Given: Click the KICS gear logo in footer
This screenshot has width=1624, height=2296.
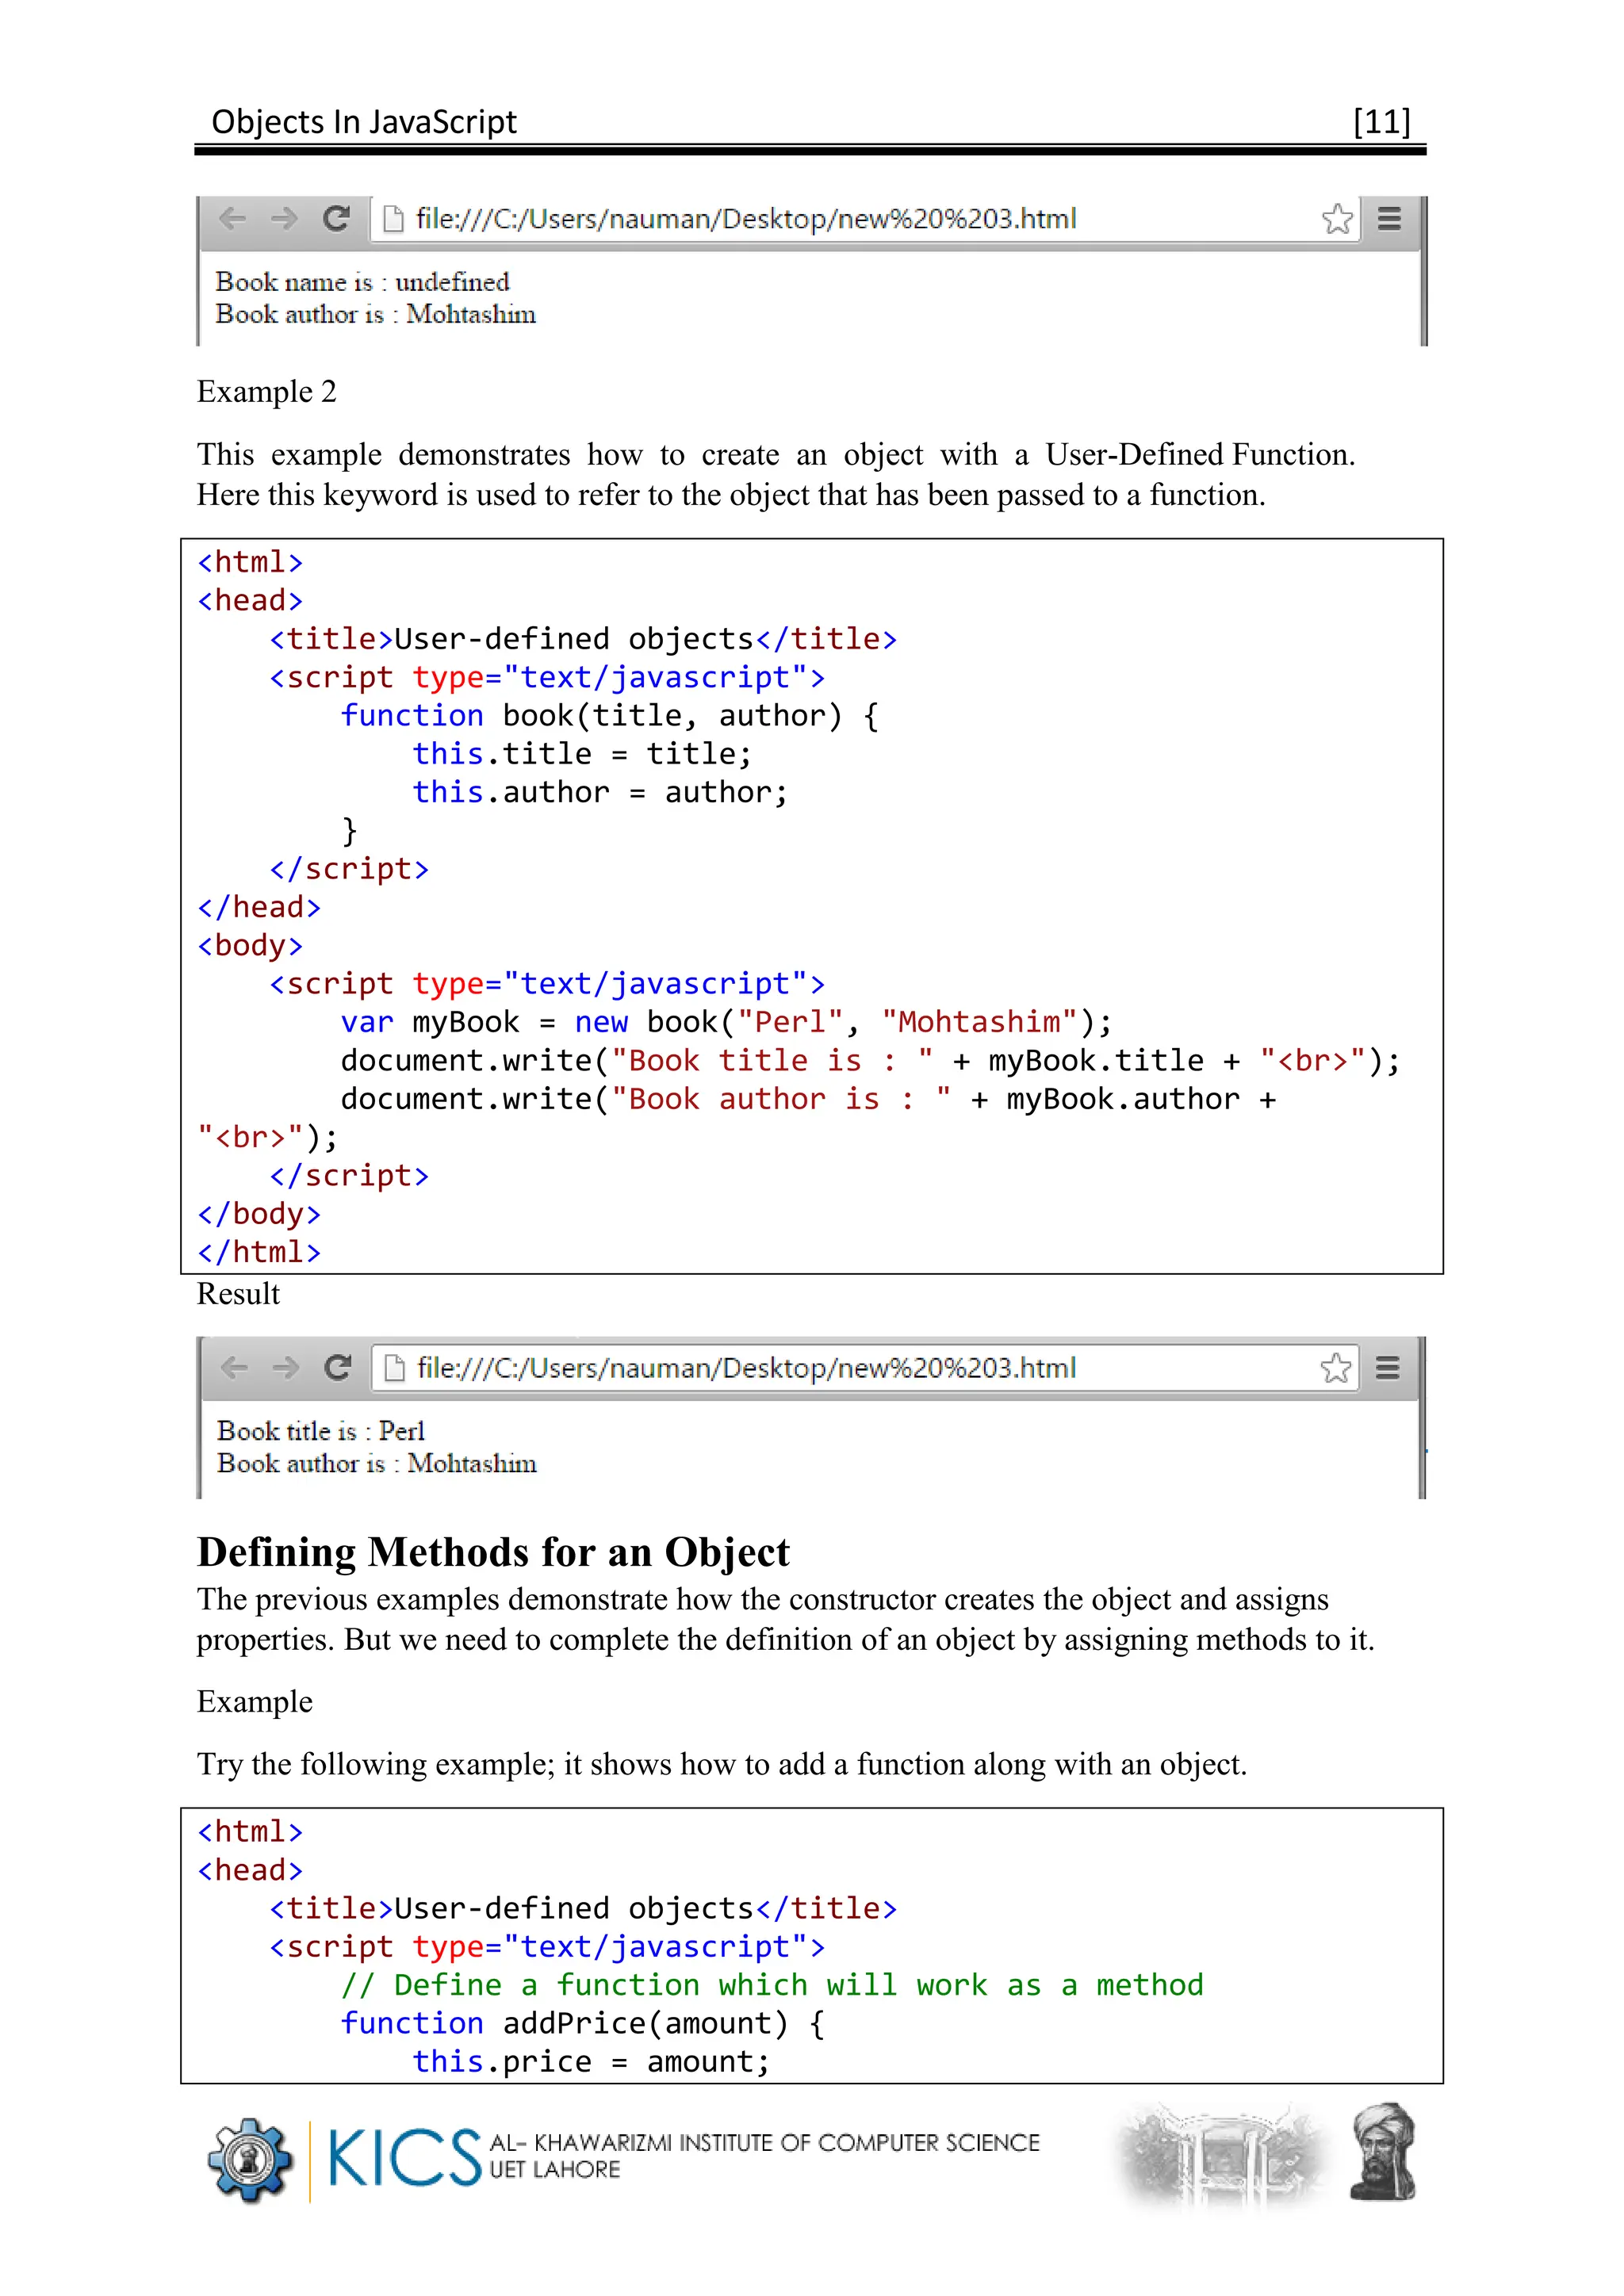Looking at the screenshot, I should point(250,2161).
